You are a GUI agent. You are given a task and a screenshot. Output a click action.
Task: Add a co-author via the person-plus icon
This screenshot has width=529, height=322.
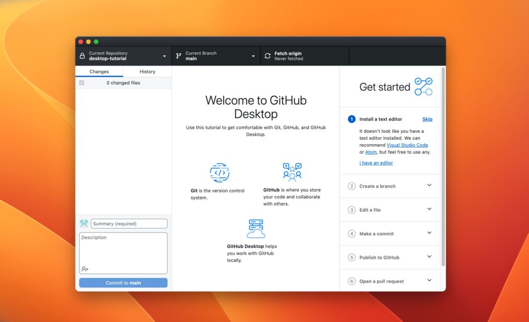click(x=84, y=268)
